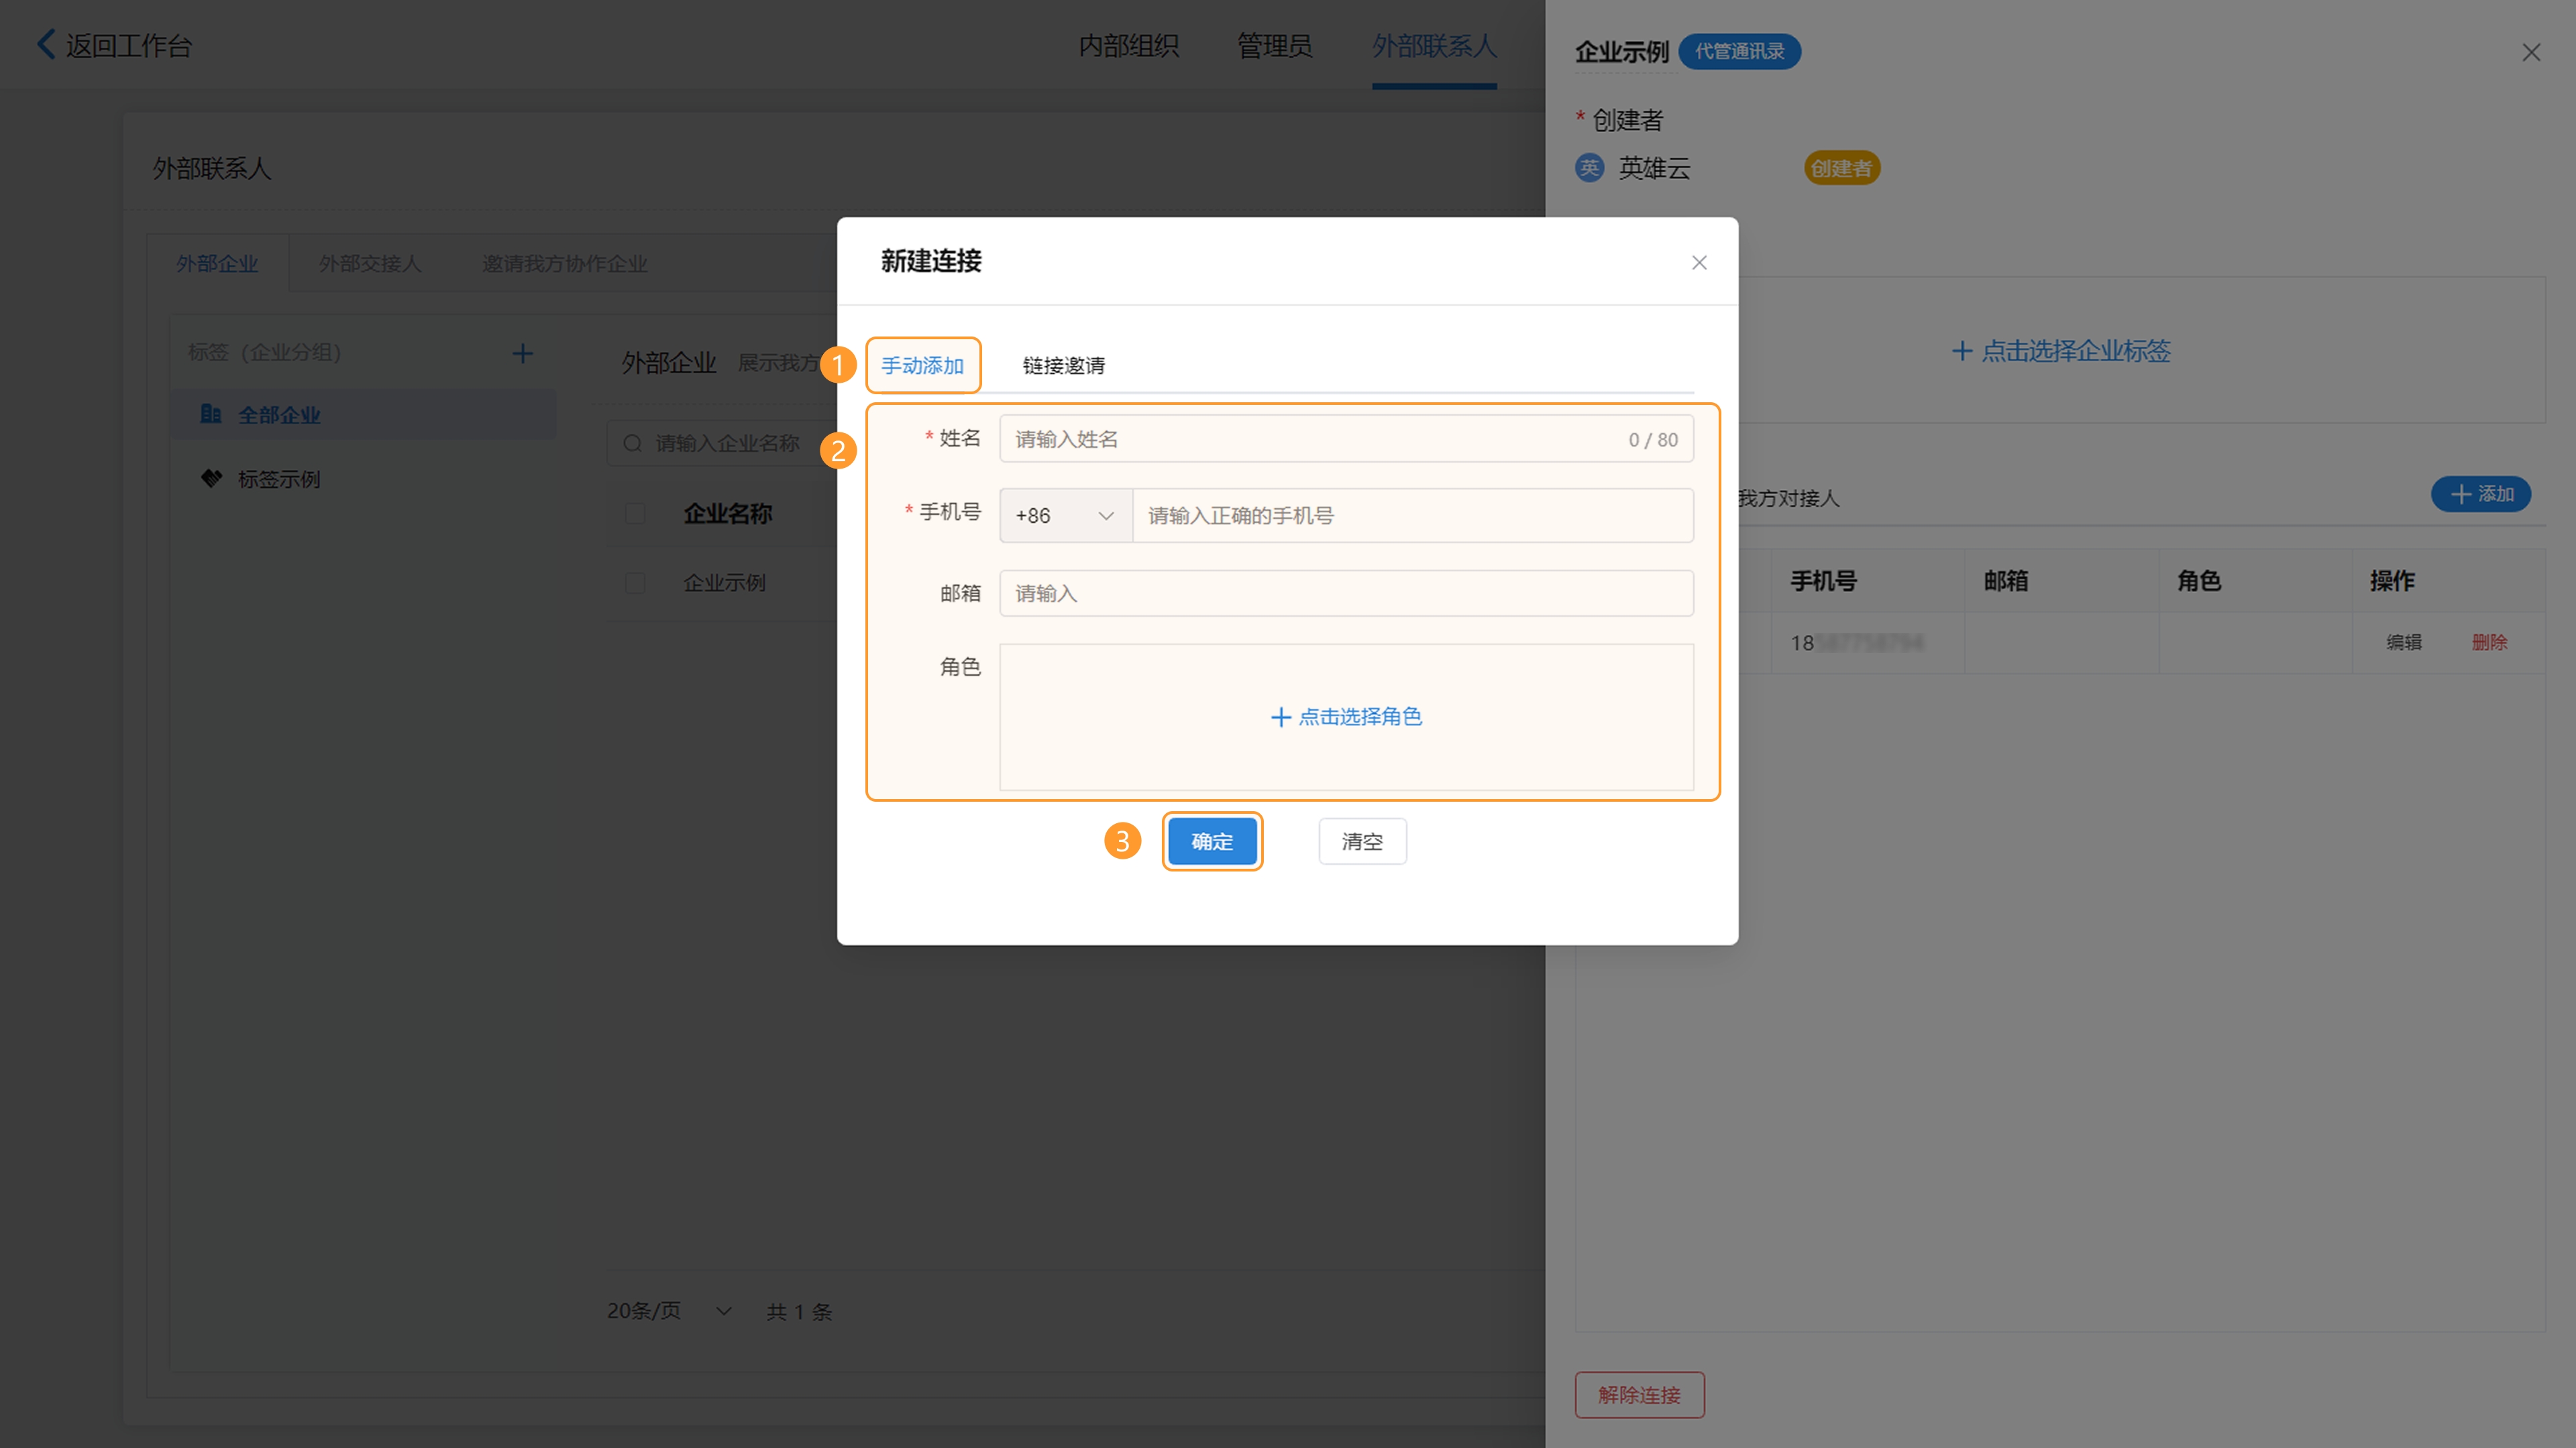Click the 解除连接 button
The image size is (2576, 1448).
tap(1639, 1395)
